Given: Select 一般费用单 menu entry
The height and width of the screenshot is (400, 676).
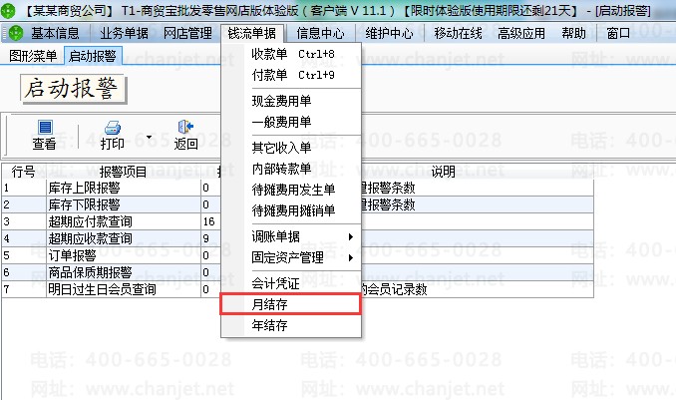Looking at the screenshot, I should [x=291, y=122].
